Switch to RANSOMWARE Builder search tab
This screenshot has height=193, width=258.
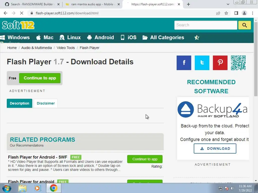32,4
